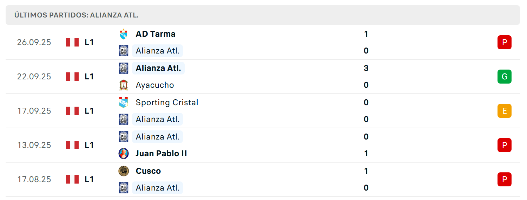The width and height of the screenshot is (527, 200).
Task: Open AD Tarma team name link
Action: pos(156,34)
